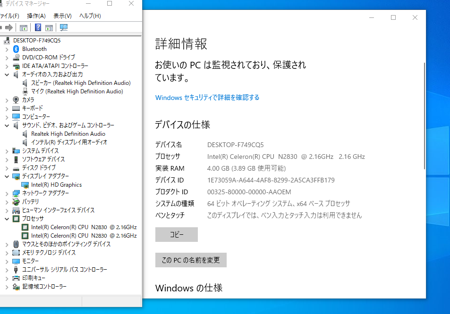Expand the コンピューター node

point(7,117)
